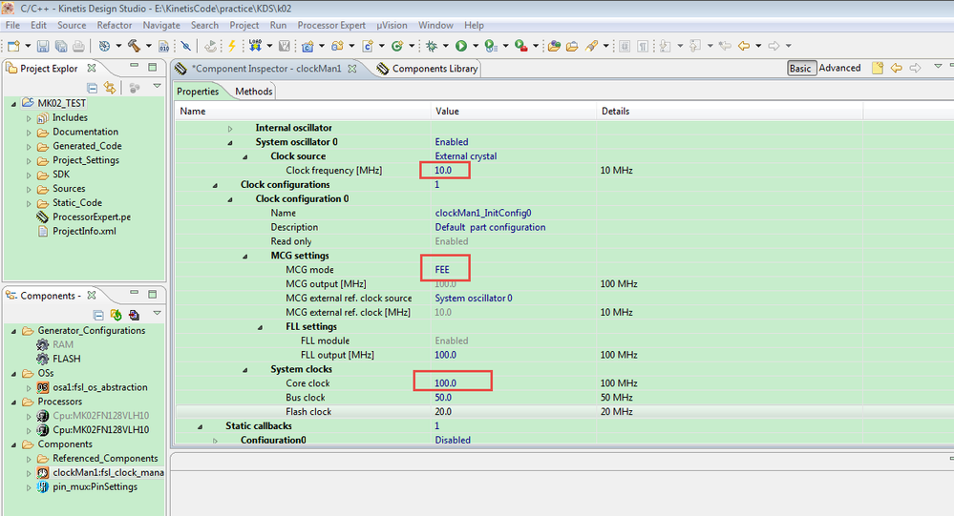This screenshot has width=954, height=516.
Task: Select the clockMan1:fsl_clock_manager component
Action: [108, 472]
